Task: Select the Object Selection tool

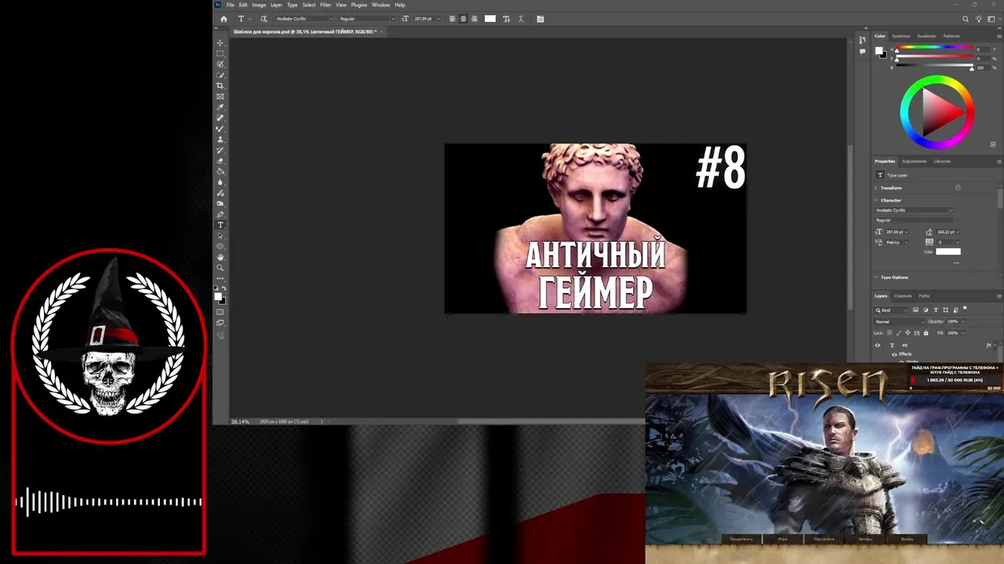Action: point(220,75)
